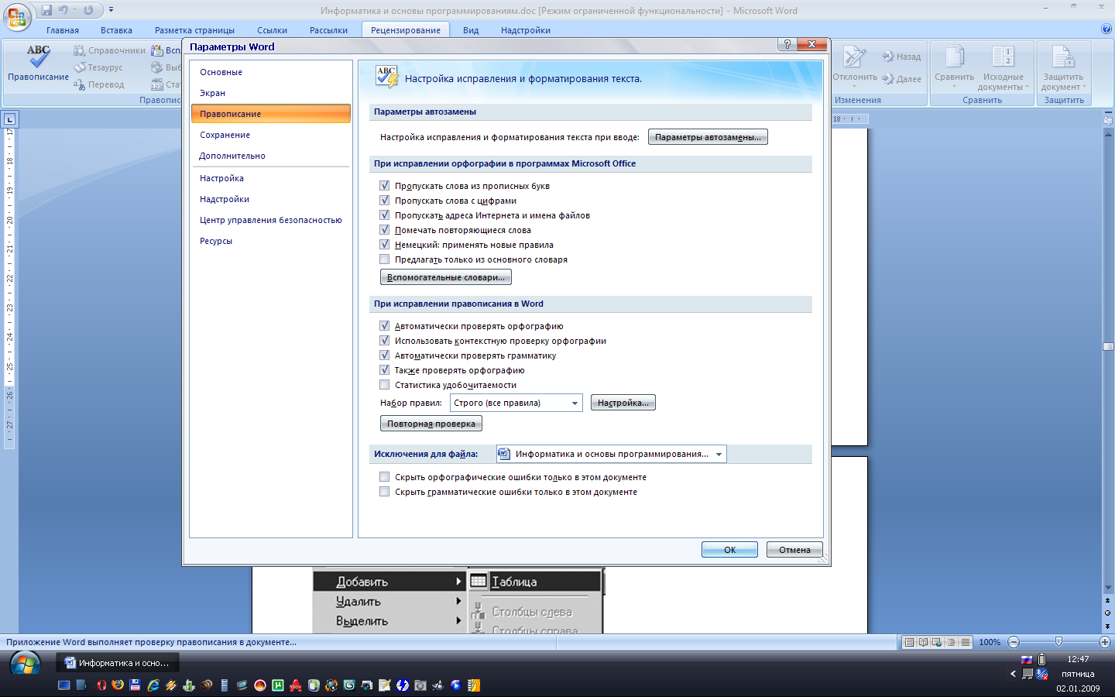This screenshot has height=697, width=1115.
Task: Switch to print layout view in status bar
Action: (x=909, y=642)
